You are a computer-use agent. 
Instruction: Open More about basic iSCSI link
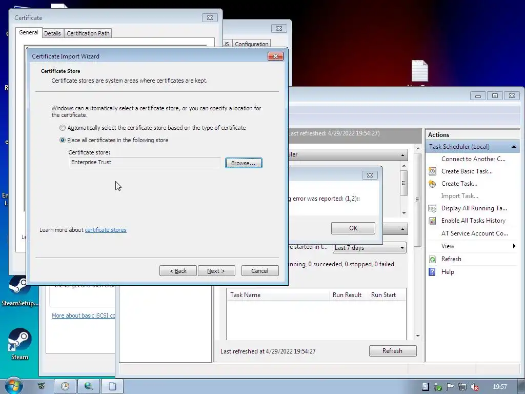(84, 316)
